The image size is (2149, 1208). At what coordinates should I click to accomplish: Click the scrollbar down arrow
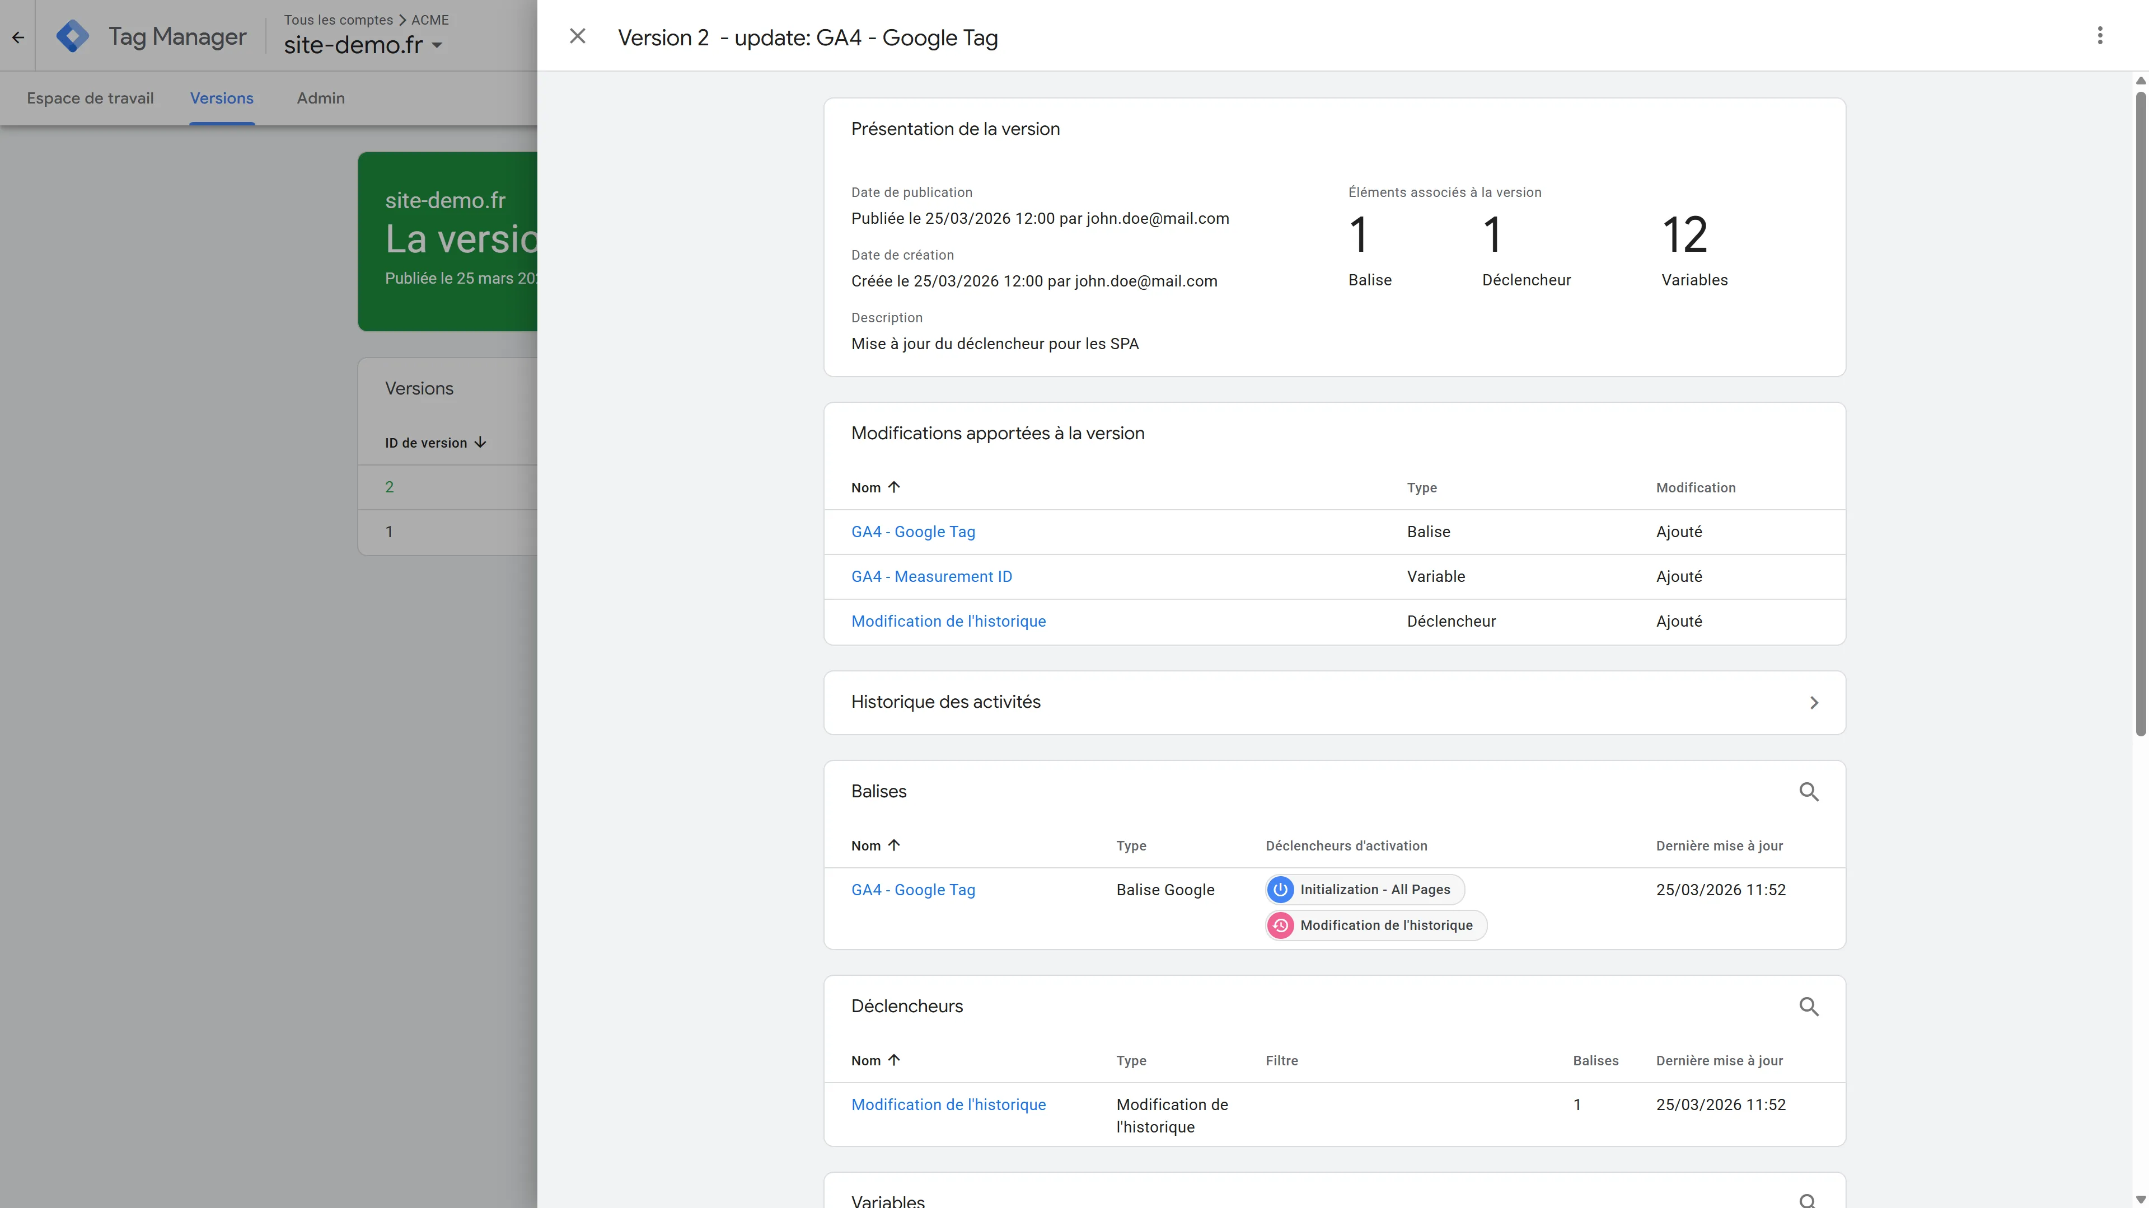point(2140,1200)
